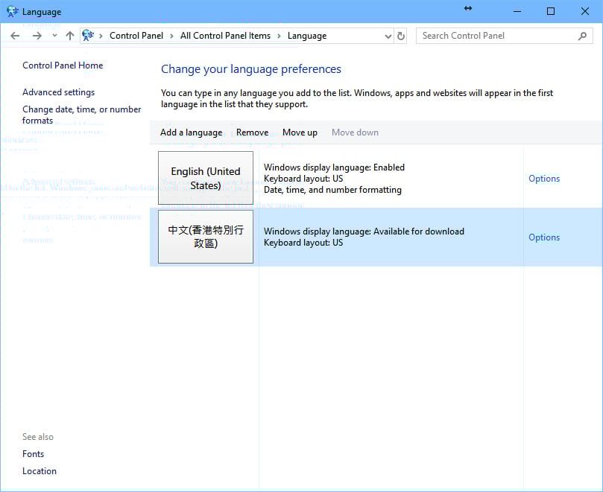
Task: Open Control Panel breadcrumb
Action: (x=136, y=36)
